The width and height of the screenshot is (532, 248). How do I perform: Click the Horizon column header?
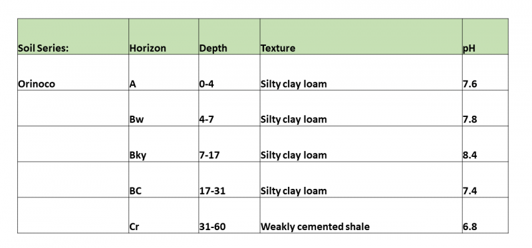click(164, 37)
